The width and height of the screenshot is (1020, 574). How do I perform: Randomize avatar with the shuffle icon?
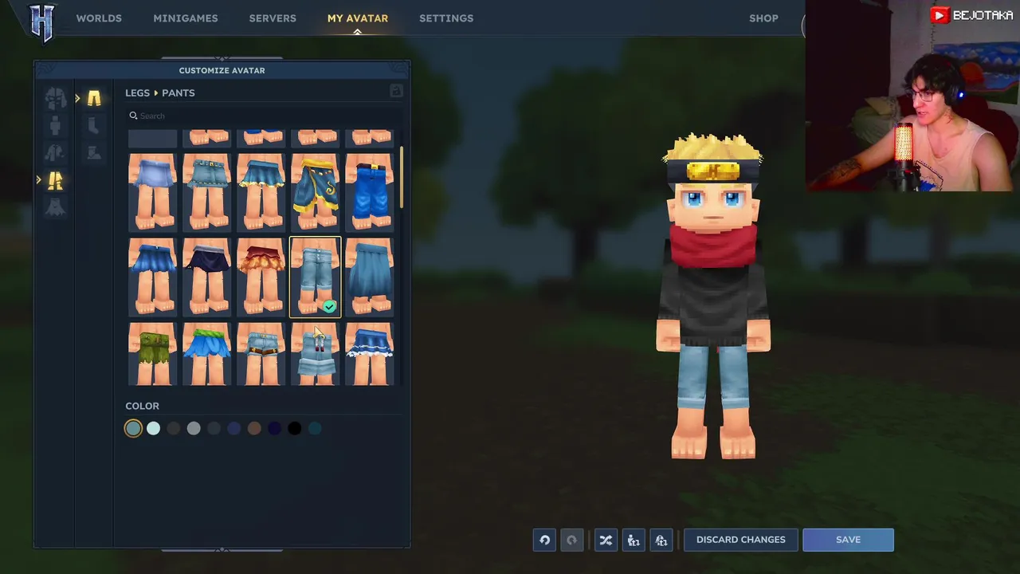pos(606,540)
